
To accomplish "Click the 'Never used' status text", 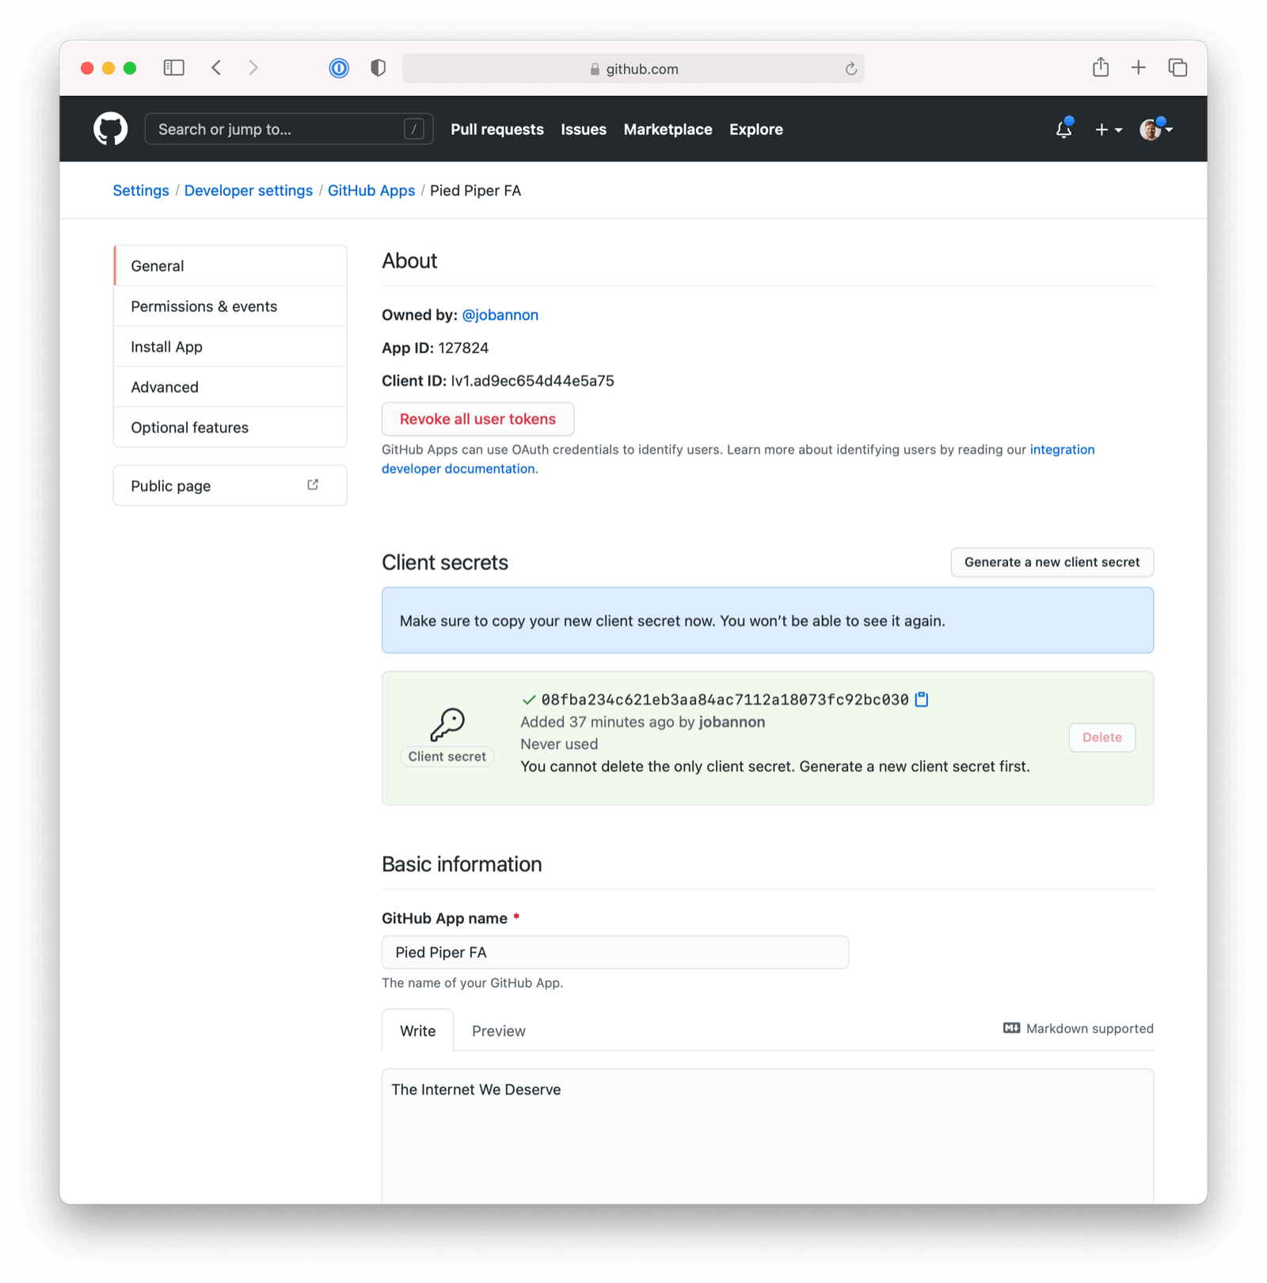I will point(559,744).
